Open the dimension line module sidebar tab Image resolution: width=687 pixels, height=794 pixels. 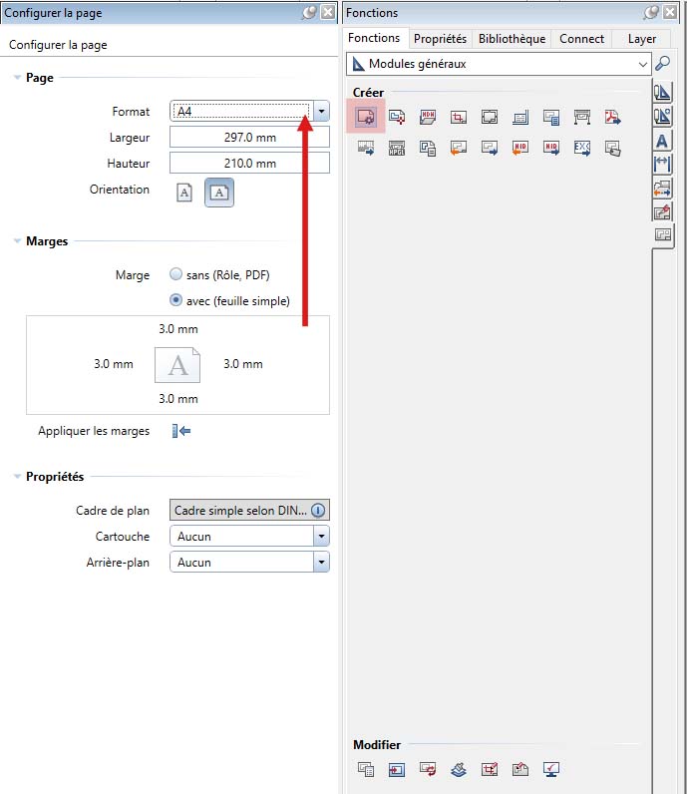tap(662, 164)
